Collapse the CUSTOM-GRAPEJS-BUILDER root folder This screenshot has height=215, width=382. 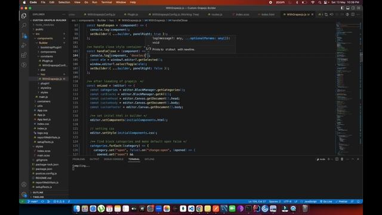pyautogui.click(x=50, y=20)
